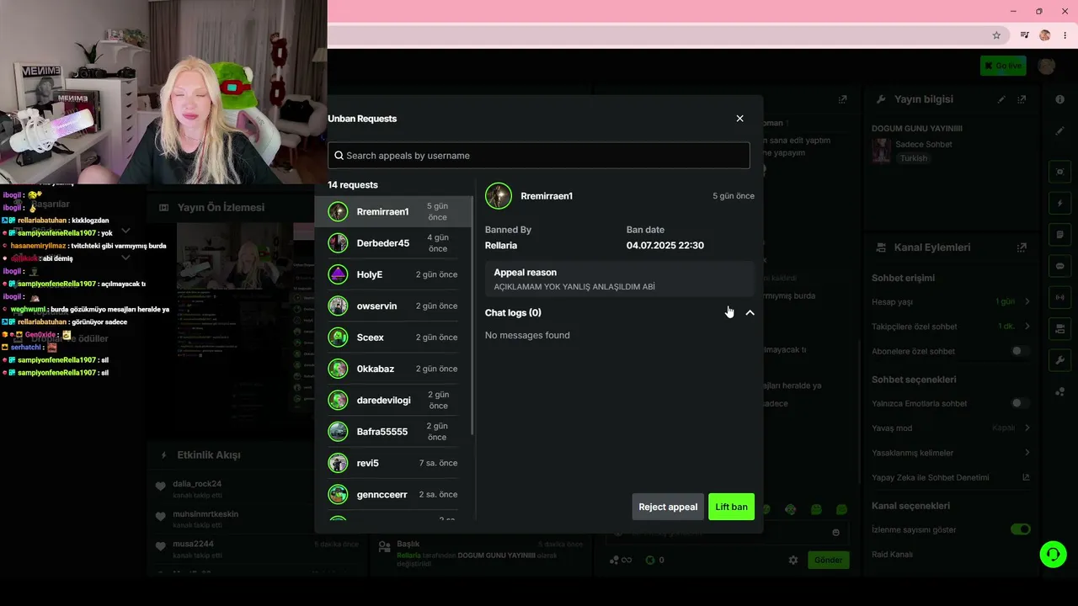The image size is (1078, 606).
Task: Click the stream category thumbnail
Action: point(881,151)
